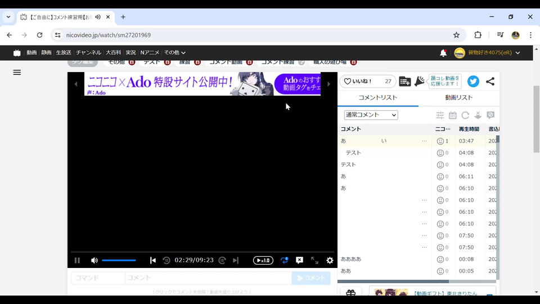Open Chrome tab search dropdown

tap(8, 17)
